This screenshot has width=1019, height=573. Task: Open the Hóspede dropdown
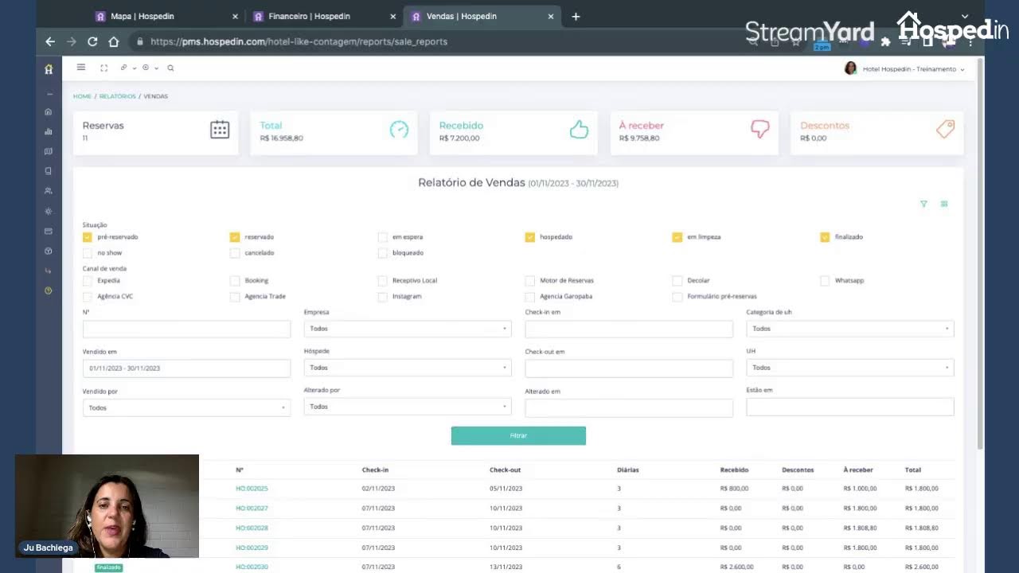[408, 368]
